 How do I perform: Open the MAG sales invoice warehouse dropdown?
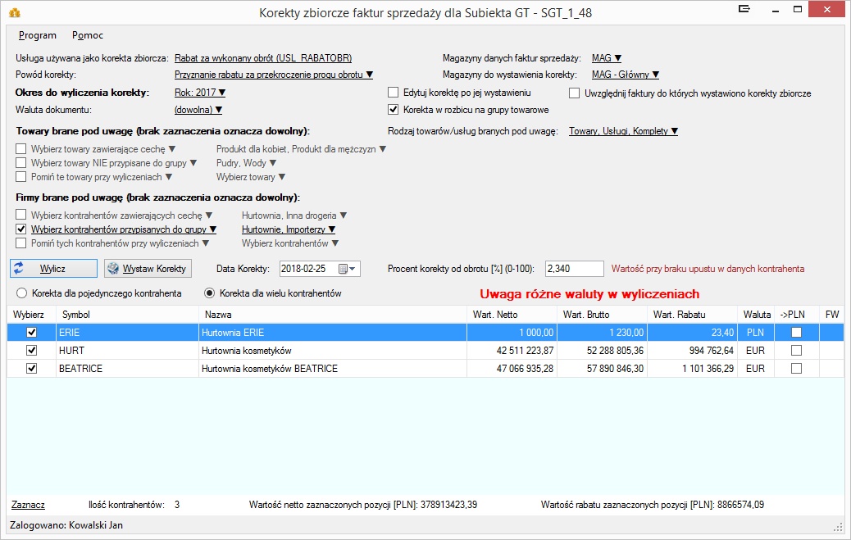point(606,58)
